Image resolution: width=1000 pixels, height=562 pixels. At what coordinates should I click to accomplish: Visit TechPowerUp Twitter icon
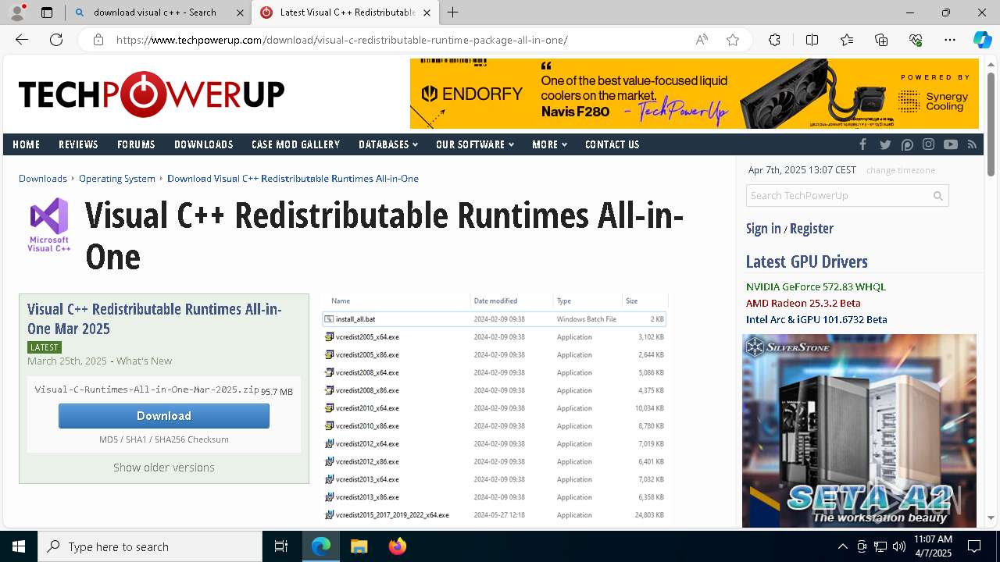click(885, 144)
